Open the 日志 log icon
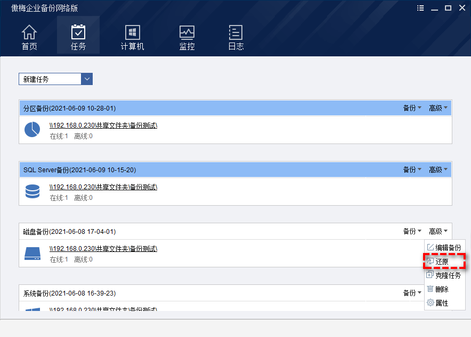Image resolution: width=471 pixels, height=337 pixels. pos(235,32)
